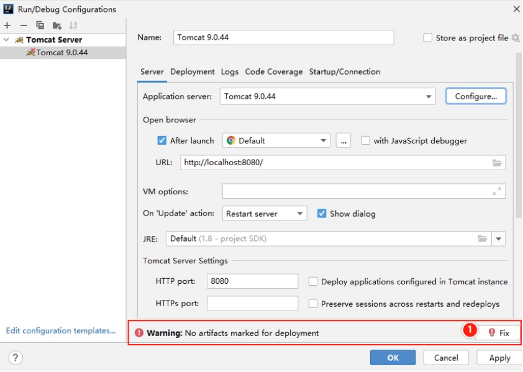523x372 pixels.
Task: Switch to the Code Coverage tab
Action: (x=274, y=72)
